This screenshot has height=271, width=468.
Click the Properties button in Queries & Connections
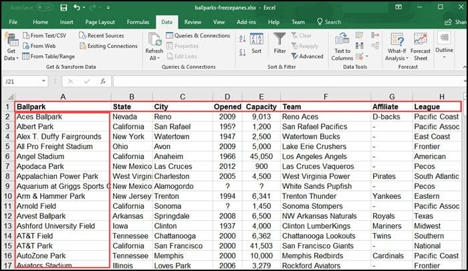183,46
